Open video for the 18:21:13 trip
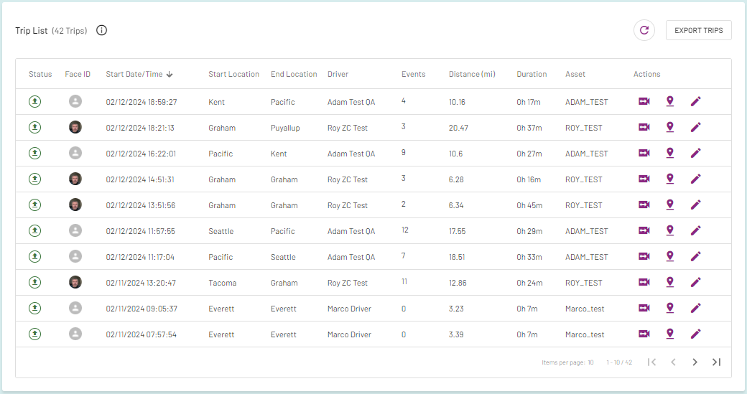Image resolution: width=747 pixels, height=394 pixels. click(644, 127)
